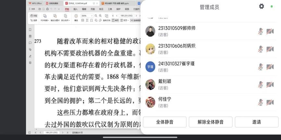Open the bookmark panel in left sidebar

[x=30, y=29]
